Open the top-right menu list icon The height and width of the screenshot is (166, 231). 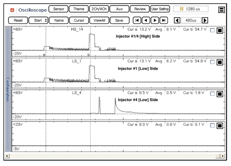[x=221, y=10]
